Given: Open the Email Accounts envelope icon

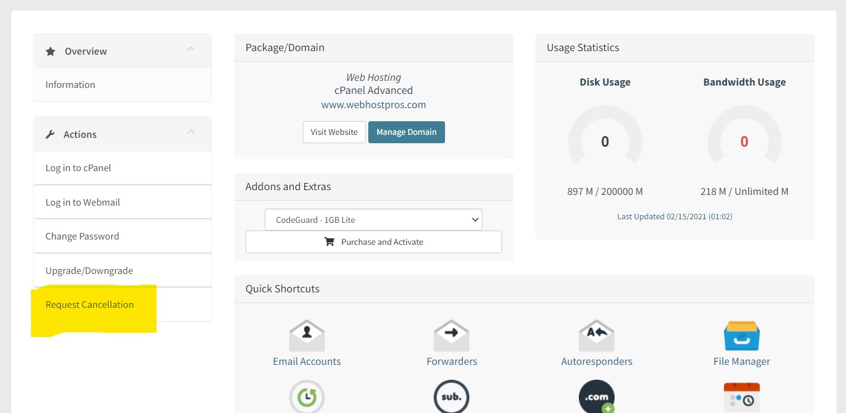Looking at the screenshot, I should tap(306, 336).
